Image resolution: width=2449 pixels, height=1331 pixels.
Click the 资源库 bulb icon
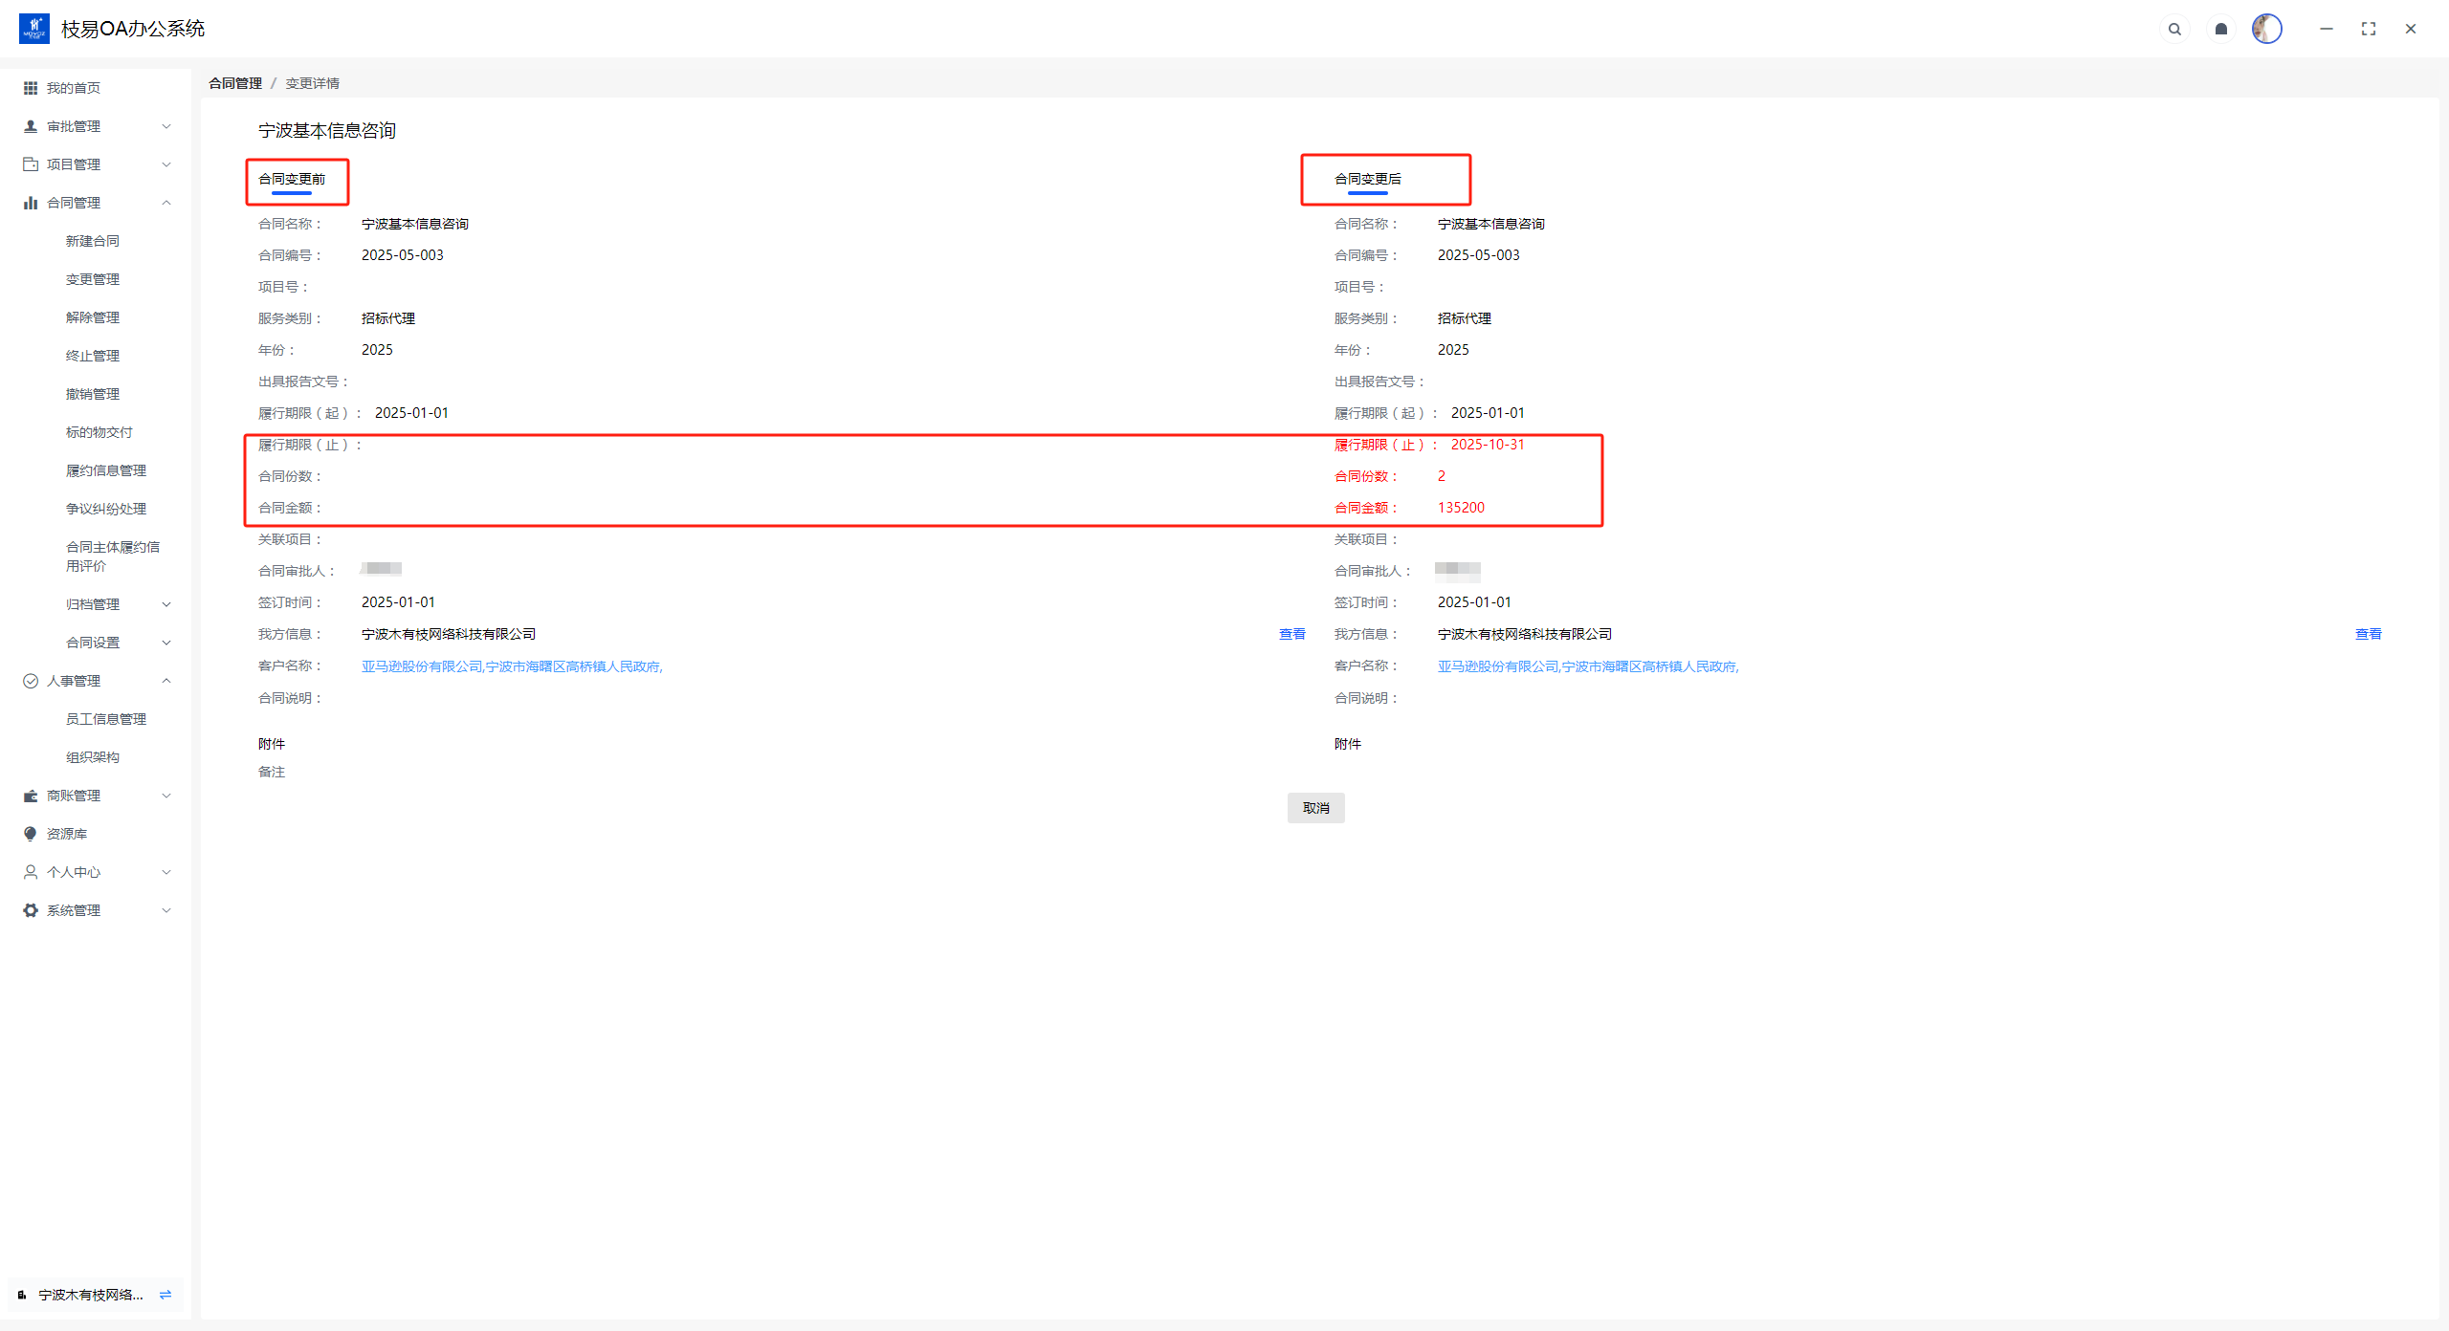(x=31, y=834)
